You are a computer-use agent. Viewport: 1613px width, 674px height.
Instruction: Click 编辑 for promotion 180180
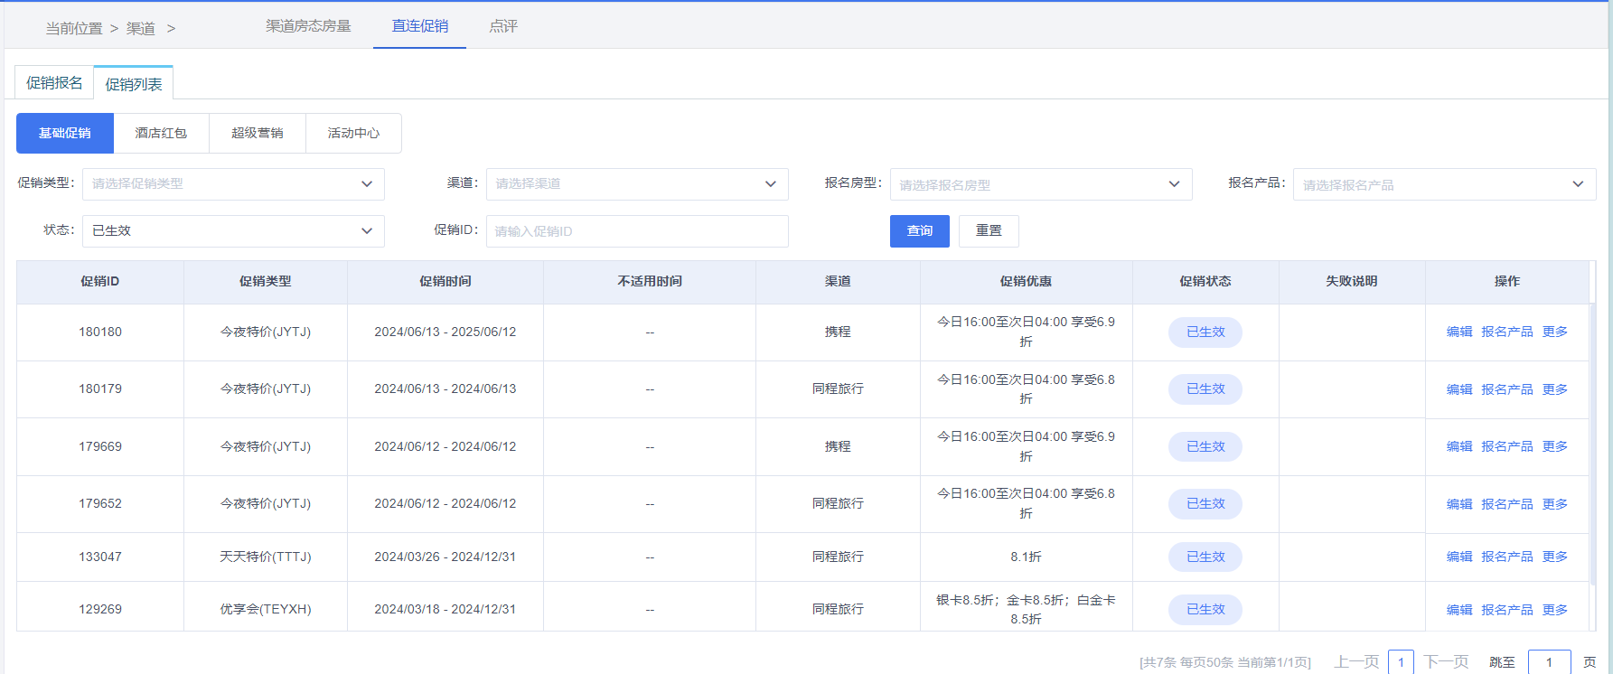(1458, 332)
